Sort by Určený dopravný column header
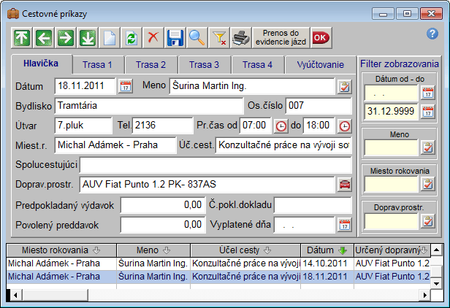This screenshot has height=308, width=450. (392, 250)
